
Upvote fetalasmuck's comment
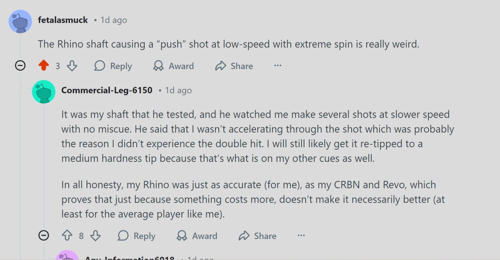pyautogui.click(x=44, y=66)
